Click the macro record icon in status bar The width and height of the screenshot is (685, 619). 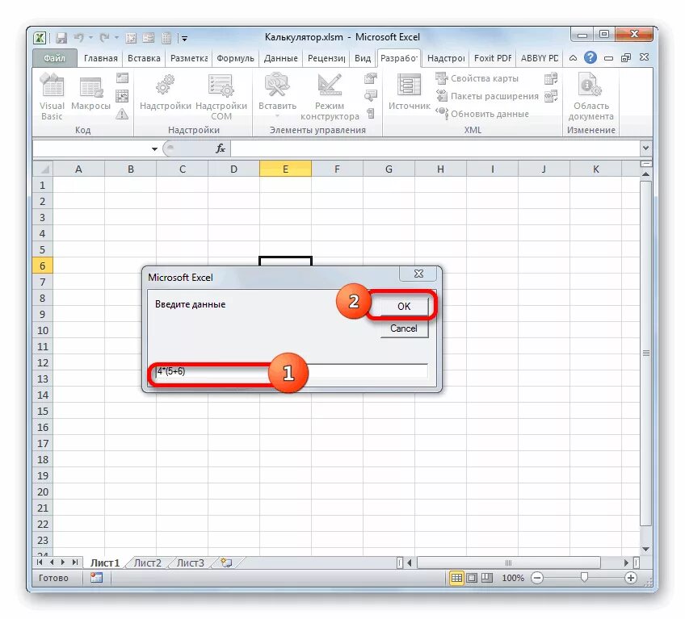pos(96,578)
